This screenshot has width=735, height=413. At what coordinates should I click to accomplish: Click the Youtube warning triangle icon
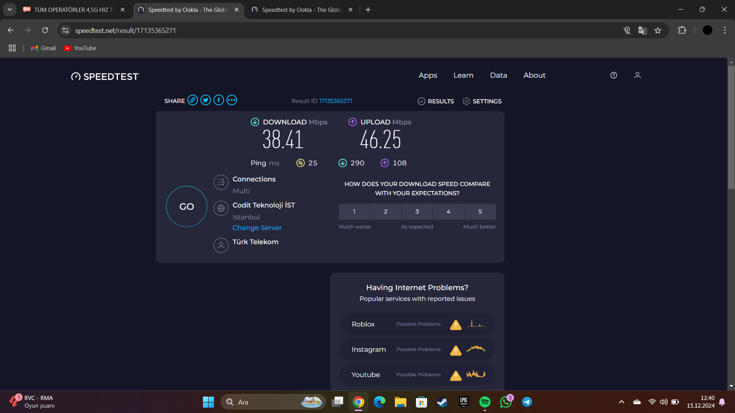(456, 375)
